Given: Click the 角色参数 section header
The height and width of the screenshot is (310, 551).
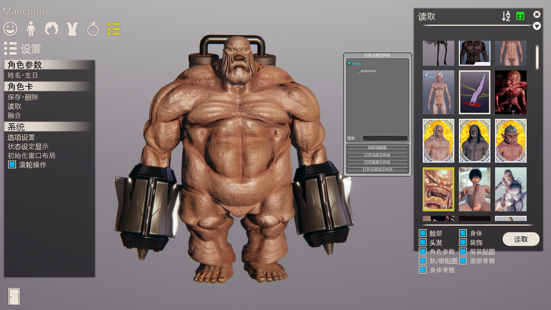Looking at the screenshot, I should click(49, 65).
